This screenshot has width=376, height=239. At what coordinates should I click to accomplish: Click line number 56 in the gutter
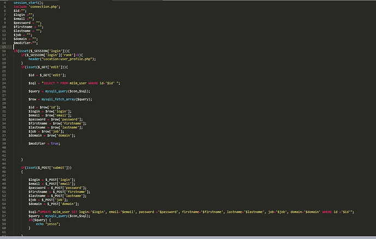(x=4, y=212)
